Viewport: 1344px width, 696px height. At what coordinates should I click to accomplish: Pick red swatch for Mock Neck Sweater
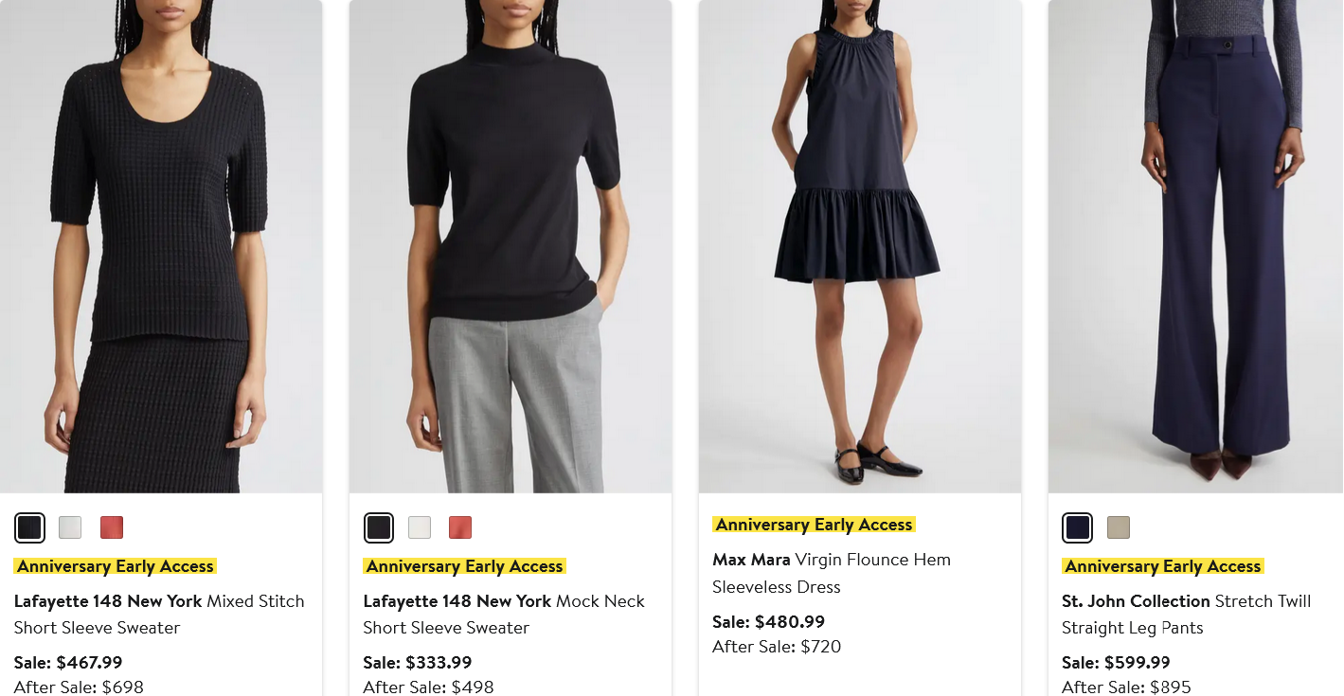(460, 527)
